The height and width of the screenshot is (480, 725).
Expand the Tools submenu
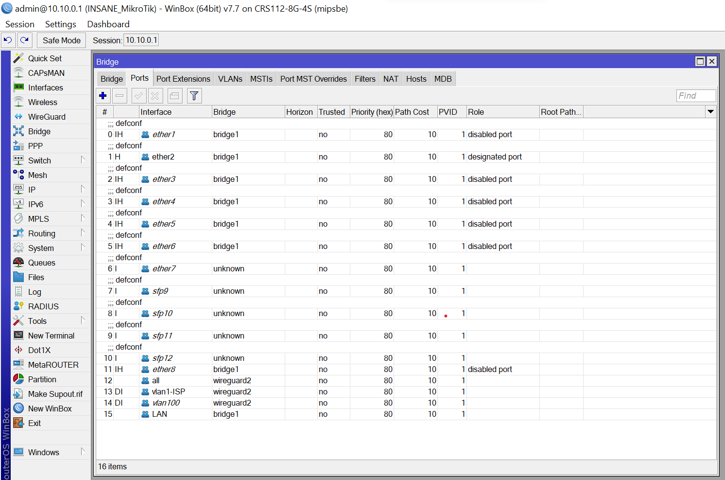83,320
